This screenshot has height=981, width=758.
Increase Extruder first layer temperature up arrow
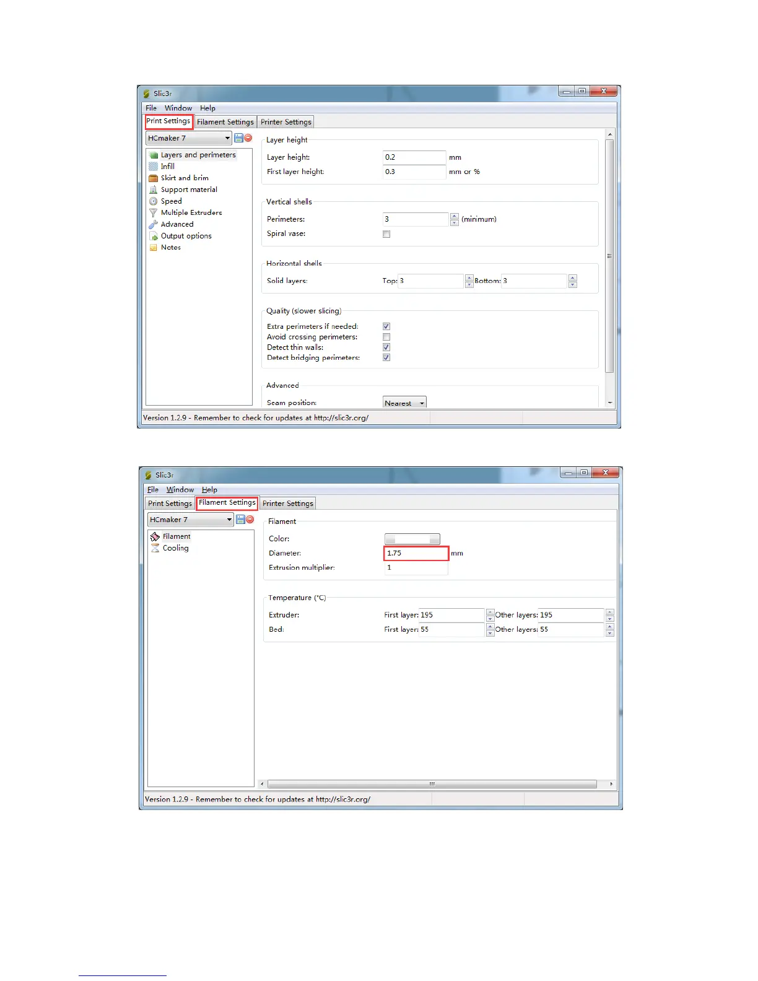coord(490,612)
